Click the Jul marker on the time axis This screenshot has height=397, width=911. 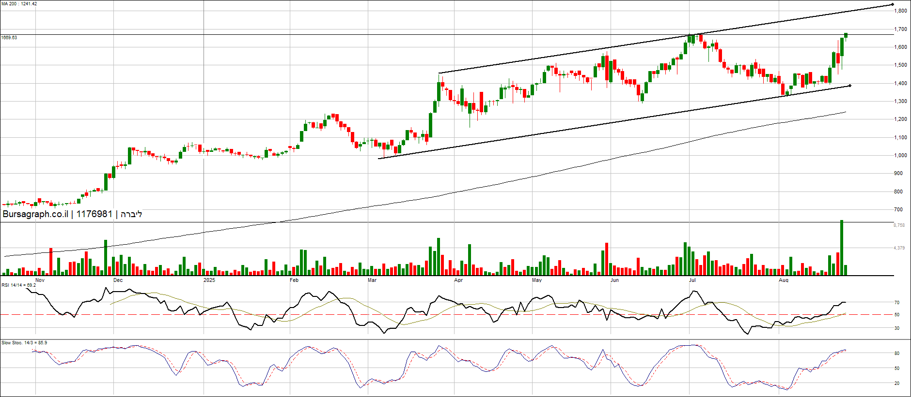tap(692, 280)
